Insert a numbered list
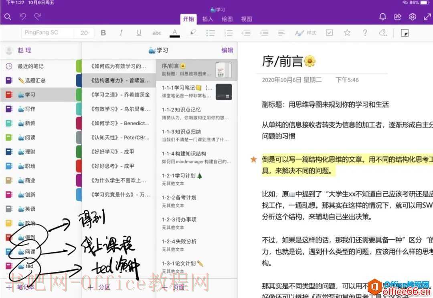Viewport: 433px width, 298px height. (229, 33)
